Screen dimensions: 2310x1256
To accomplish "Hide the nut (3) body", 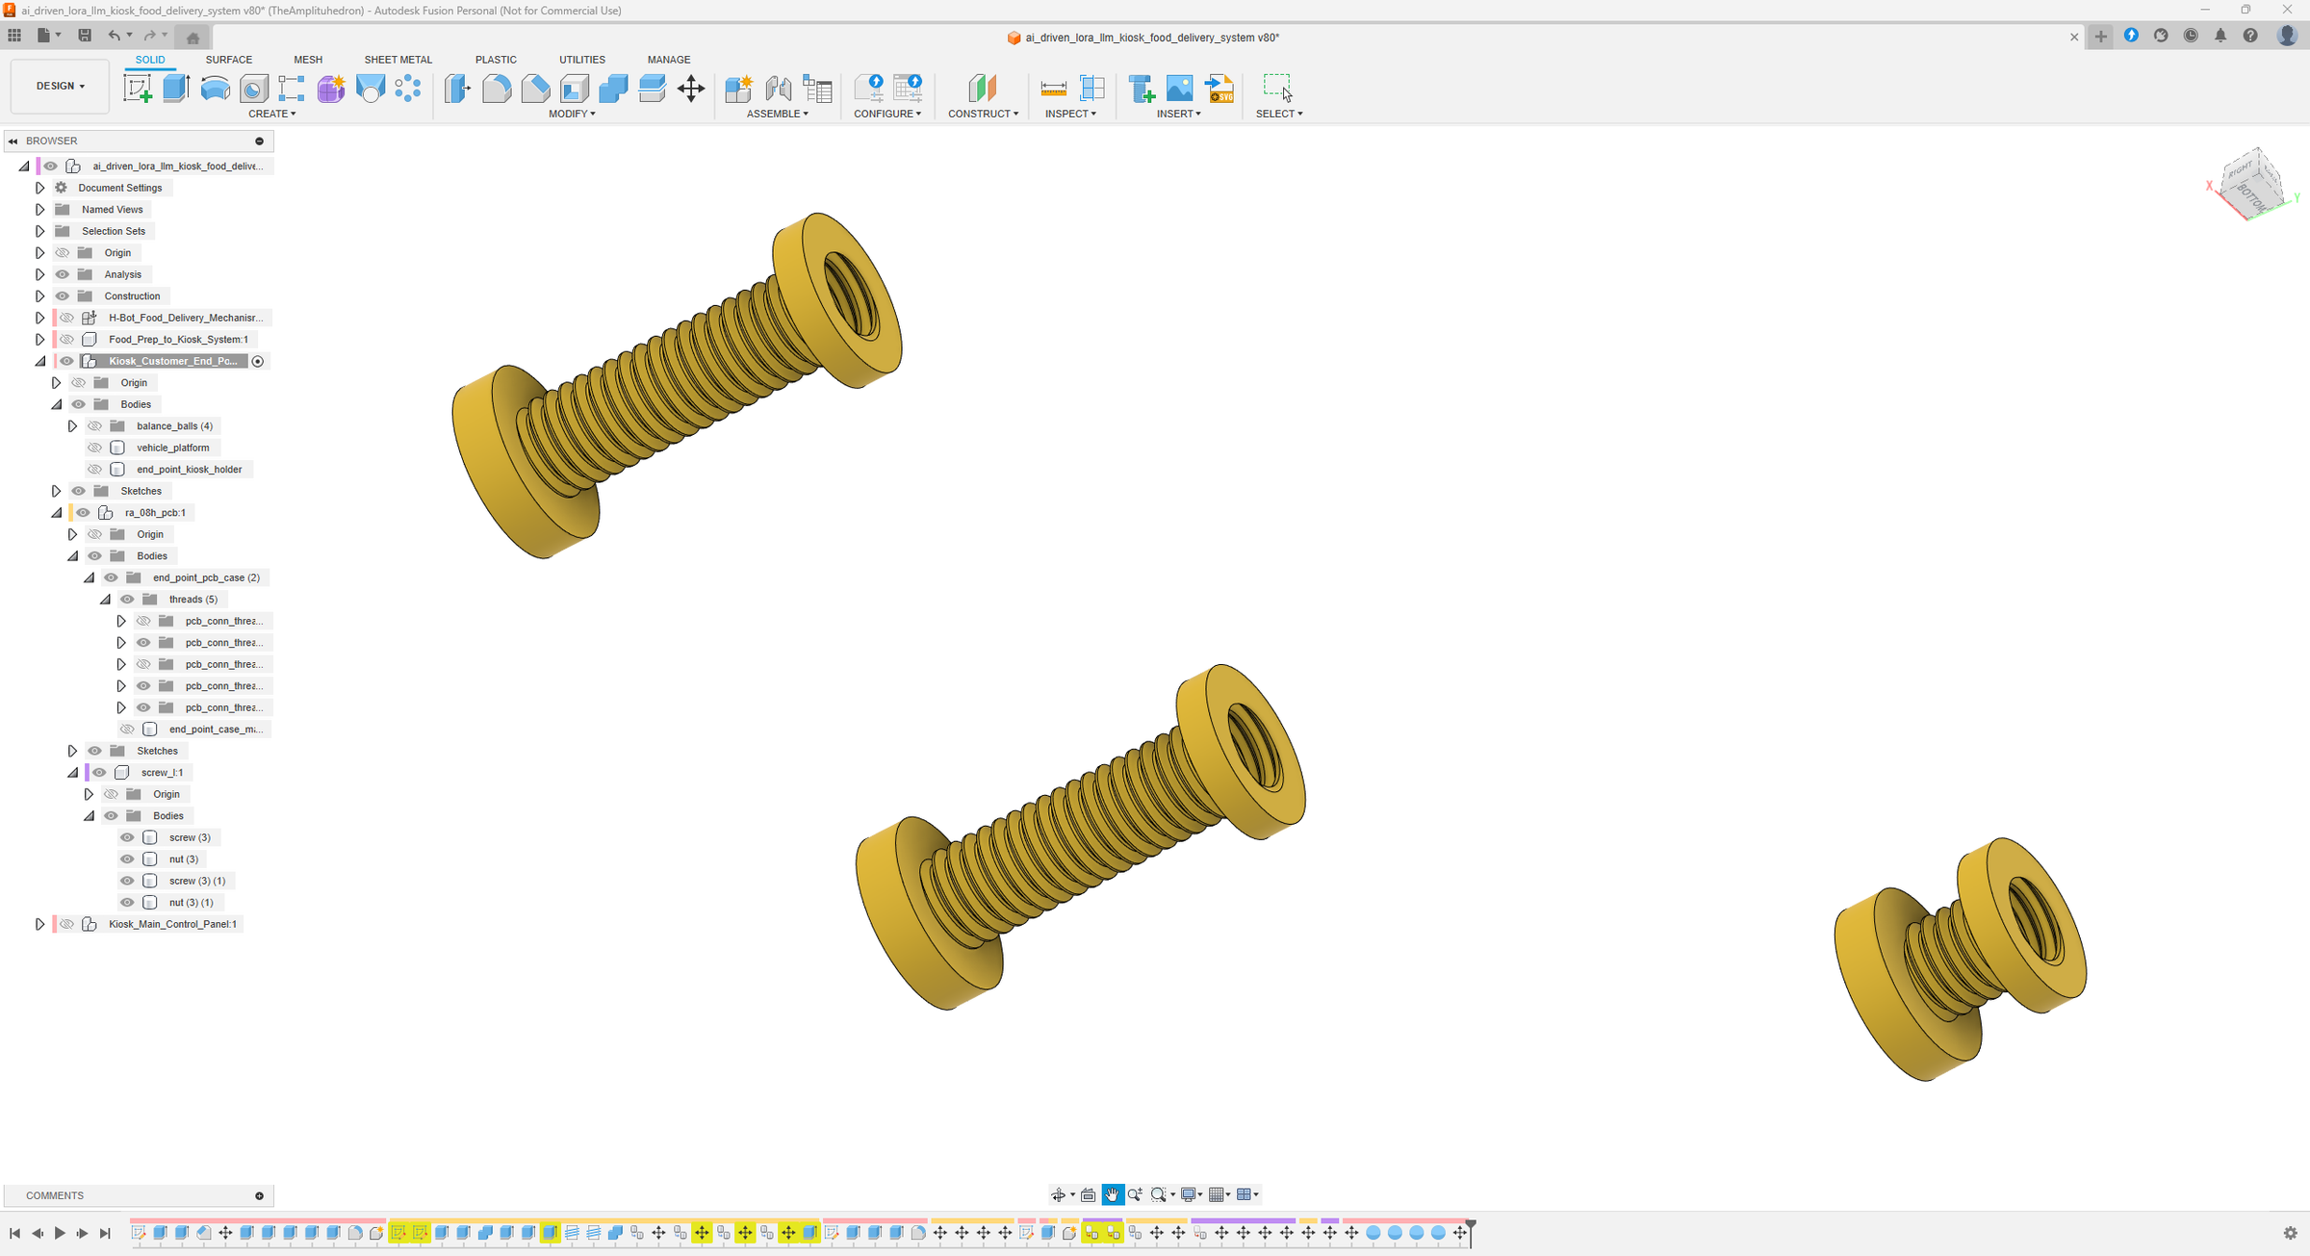I will (127, 859).
